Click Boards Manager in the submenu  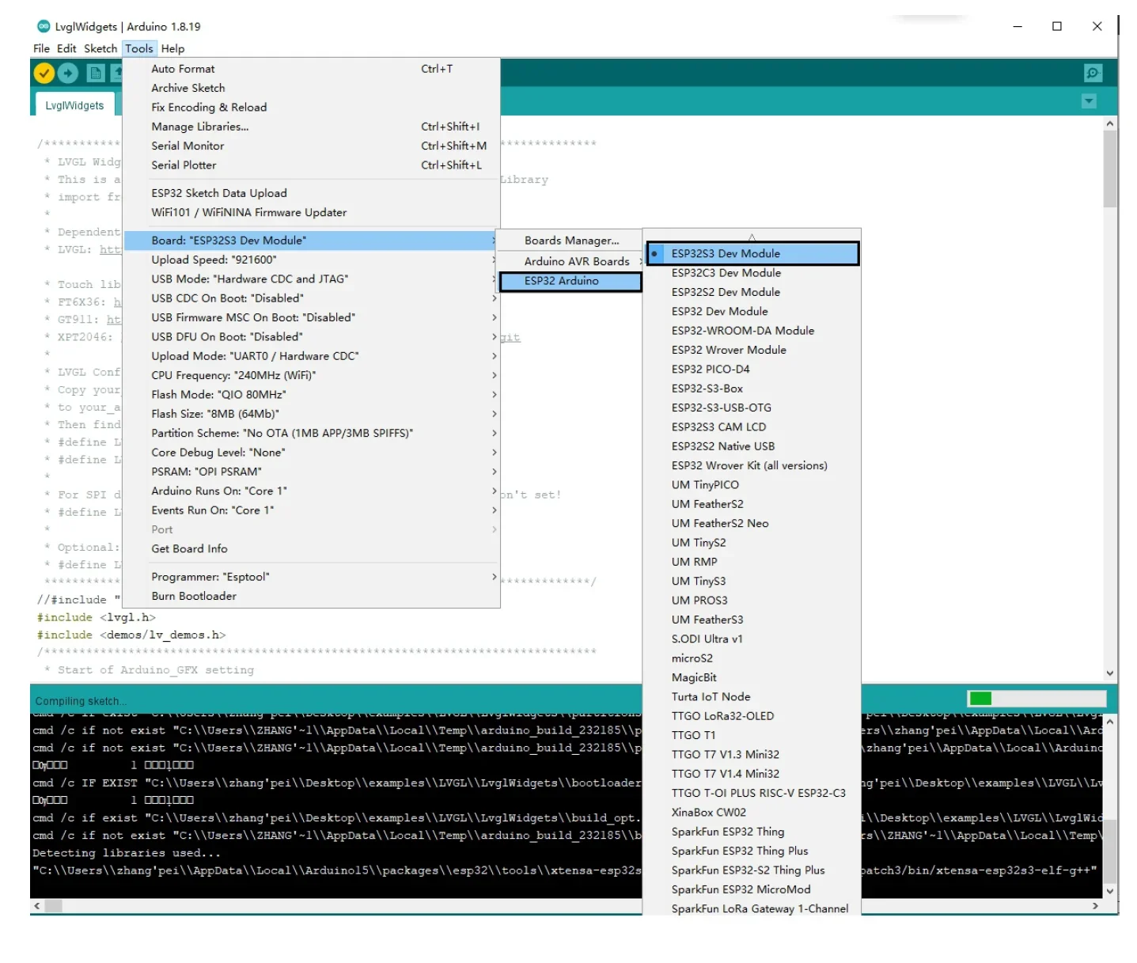(x=571, y=241)
